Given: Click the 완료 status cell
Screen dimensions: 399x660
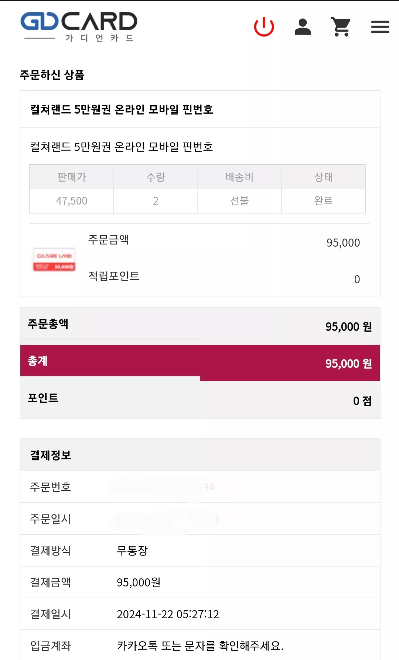Looking at the screenshot, I should tap(324, 201).
